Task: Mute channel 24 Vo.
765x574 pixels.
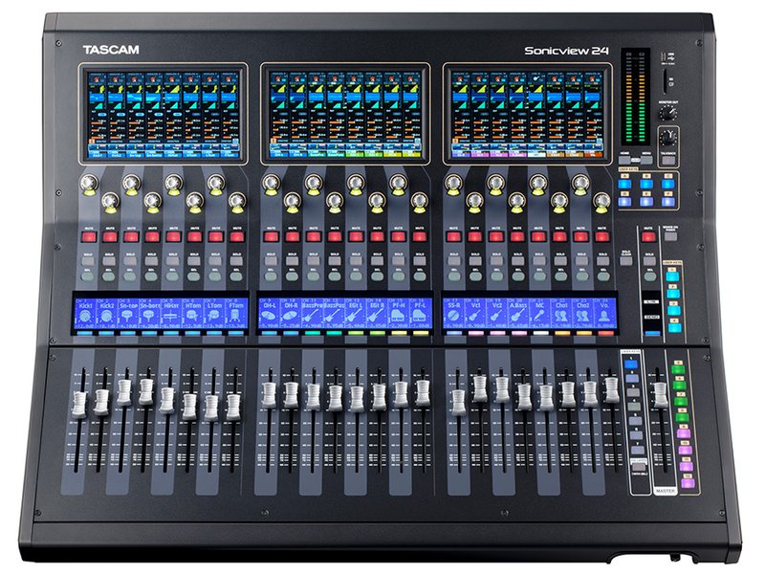Action: tap(602, 237)
